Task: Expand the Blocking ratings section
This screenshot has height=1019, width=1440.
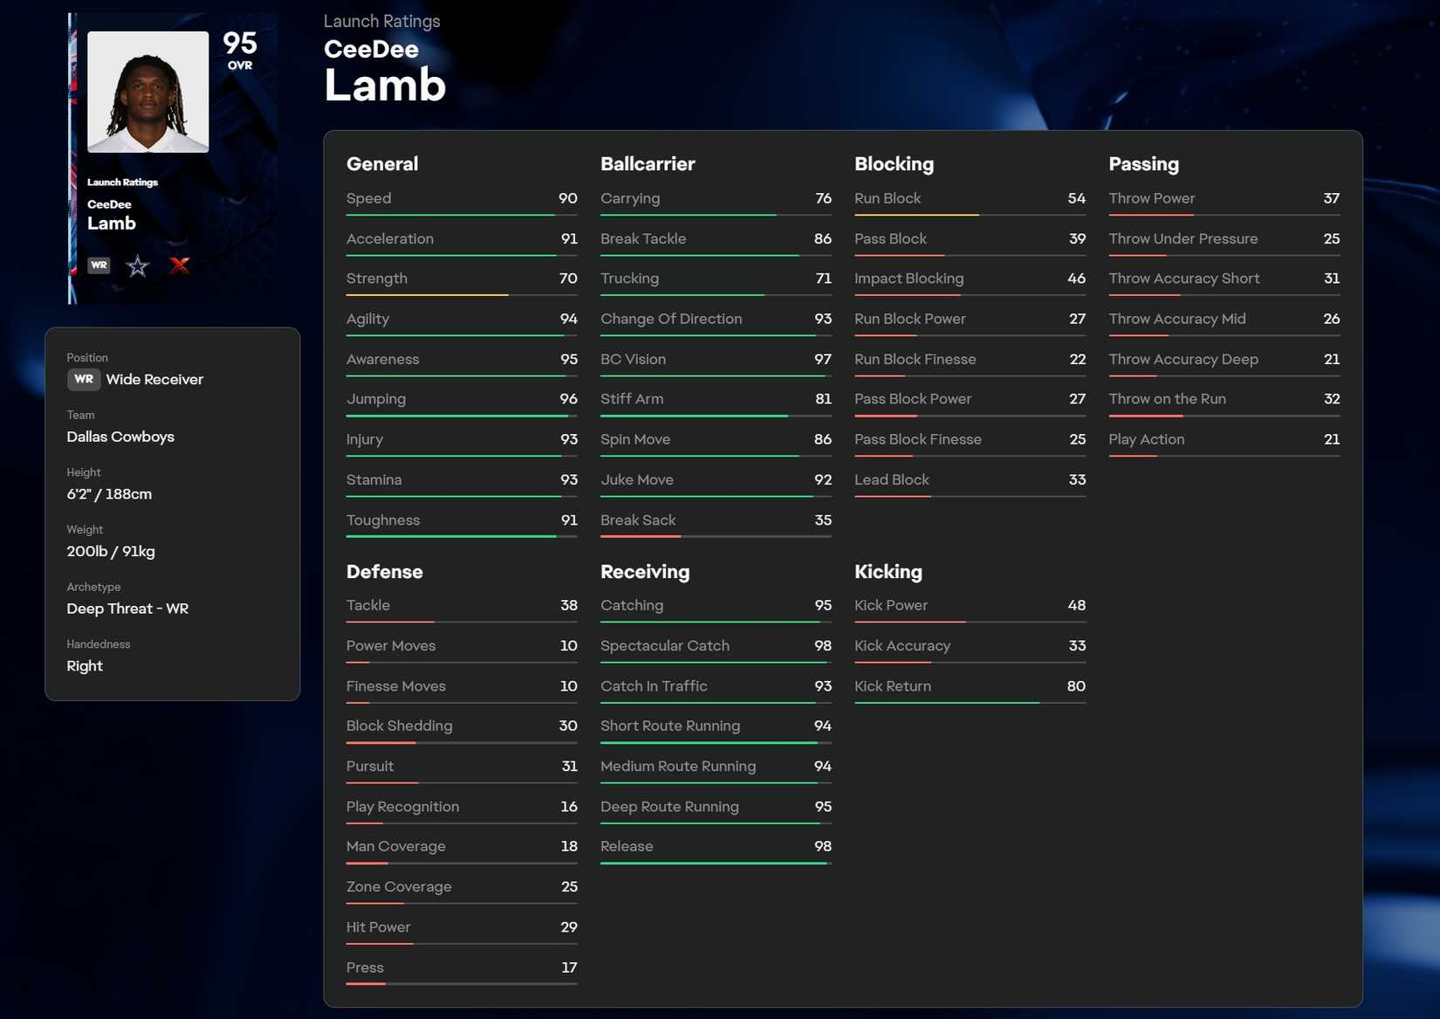Action: point(894,164)
